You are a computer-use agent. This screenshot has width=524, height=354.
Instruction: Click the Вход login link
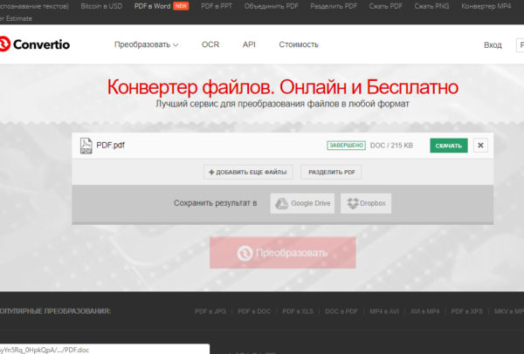[493, 45]
